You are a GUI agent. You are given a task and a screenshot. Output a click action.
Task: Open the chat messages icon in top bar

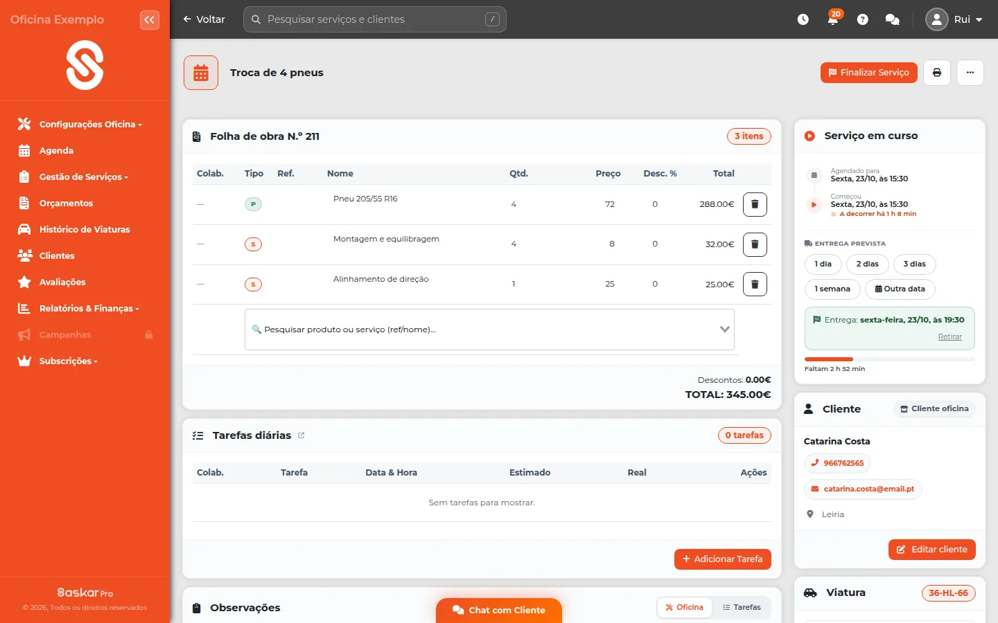point(893,19)
